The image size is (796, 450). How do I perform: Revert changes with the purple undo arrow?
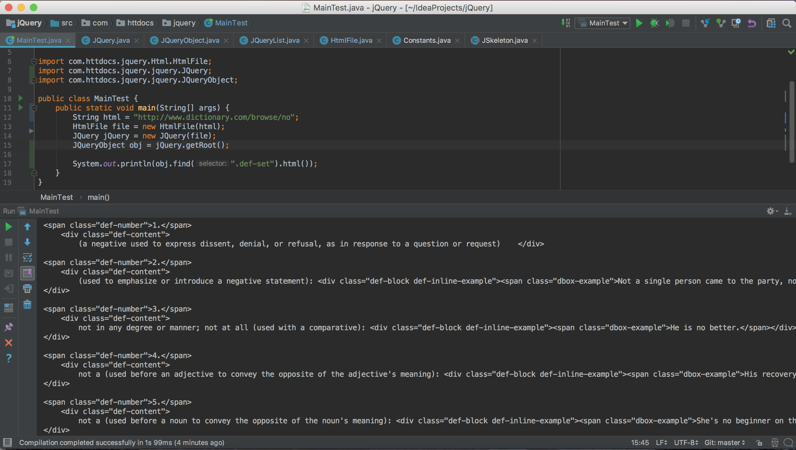pos(752,23)
